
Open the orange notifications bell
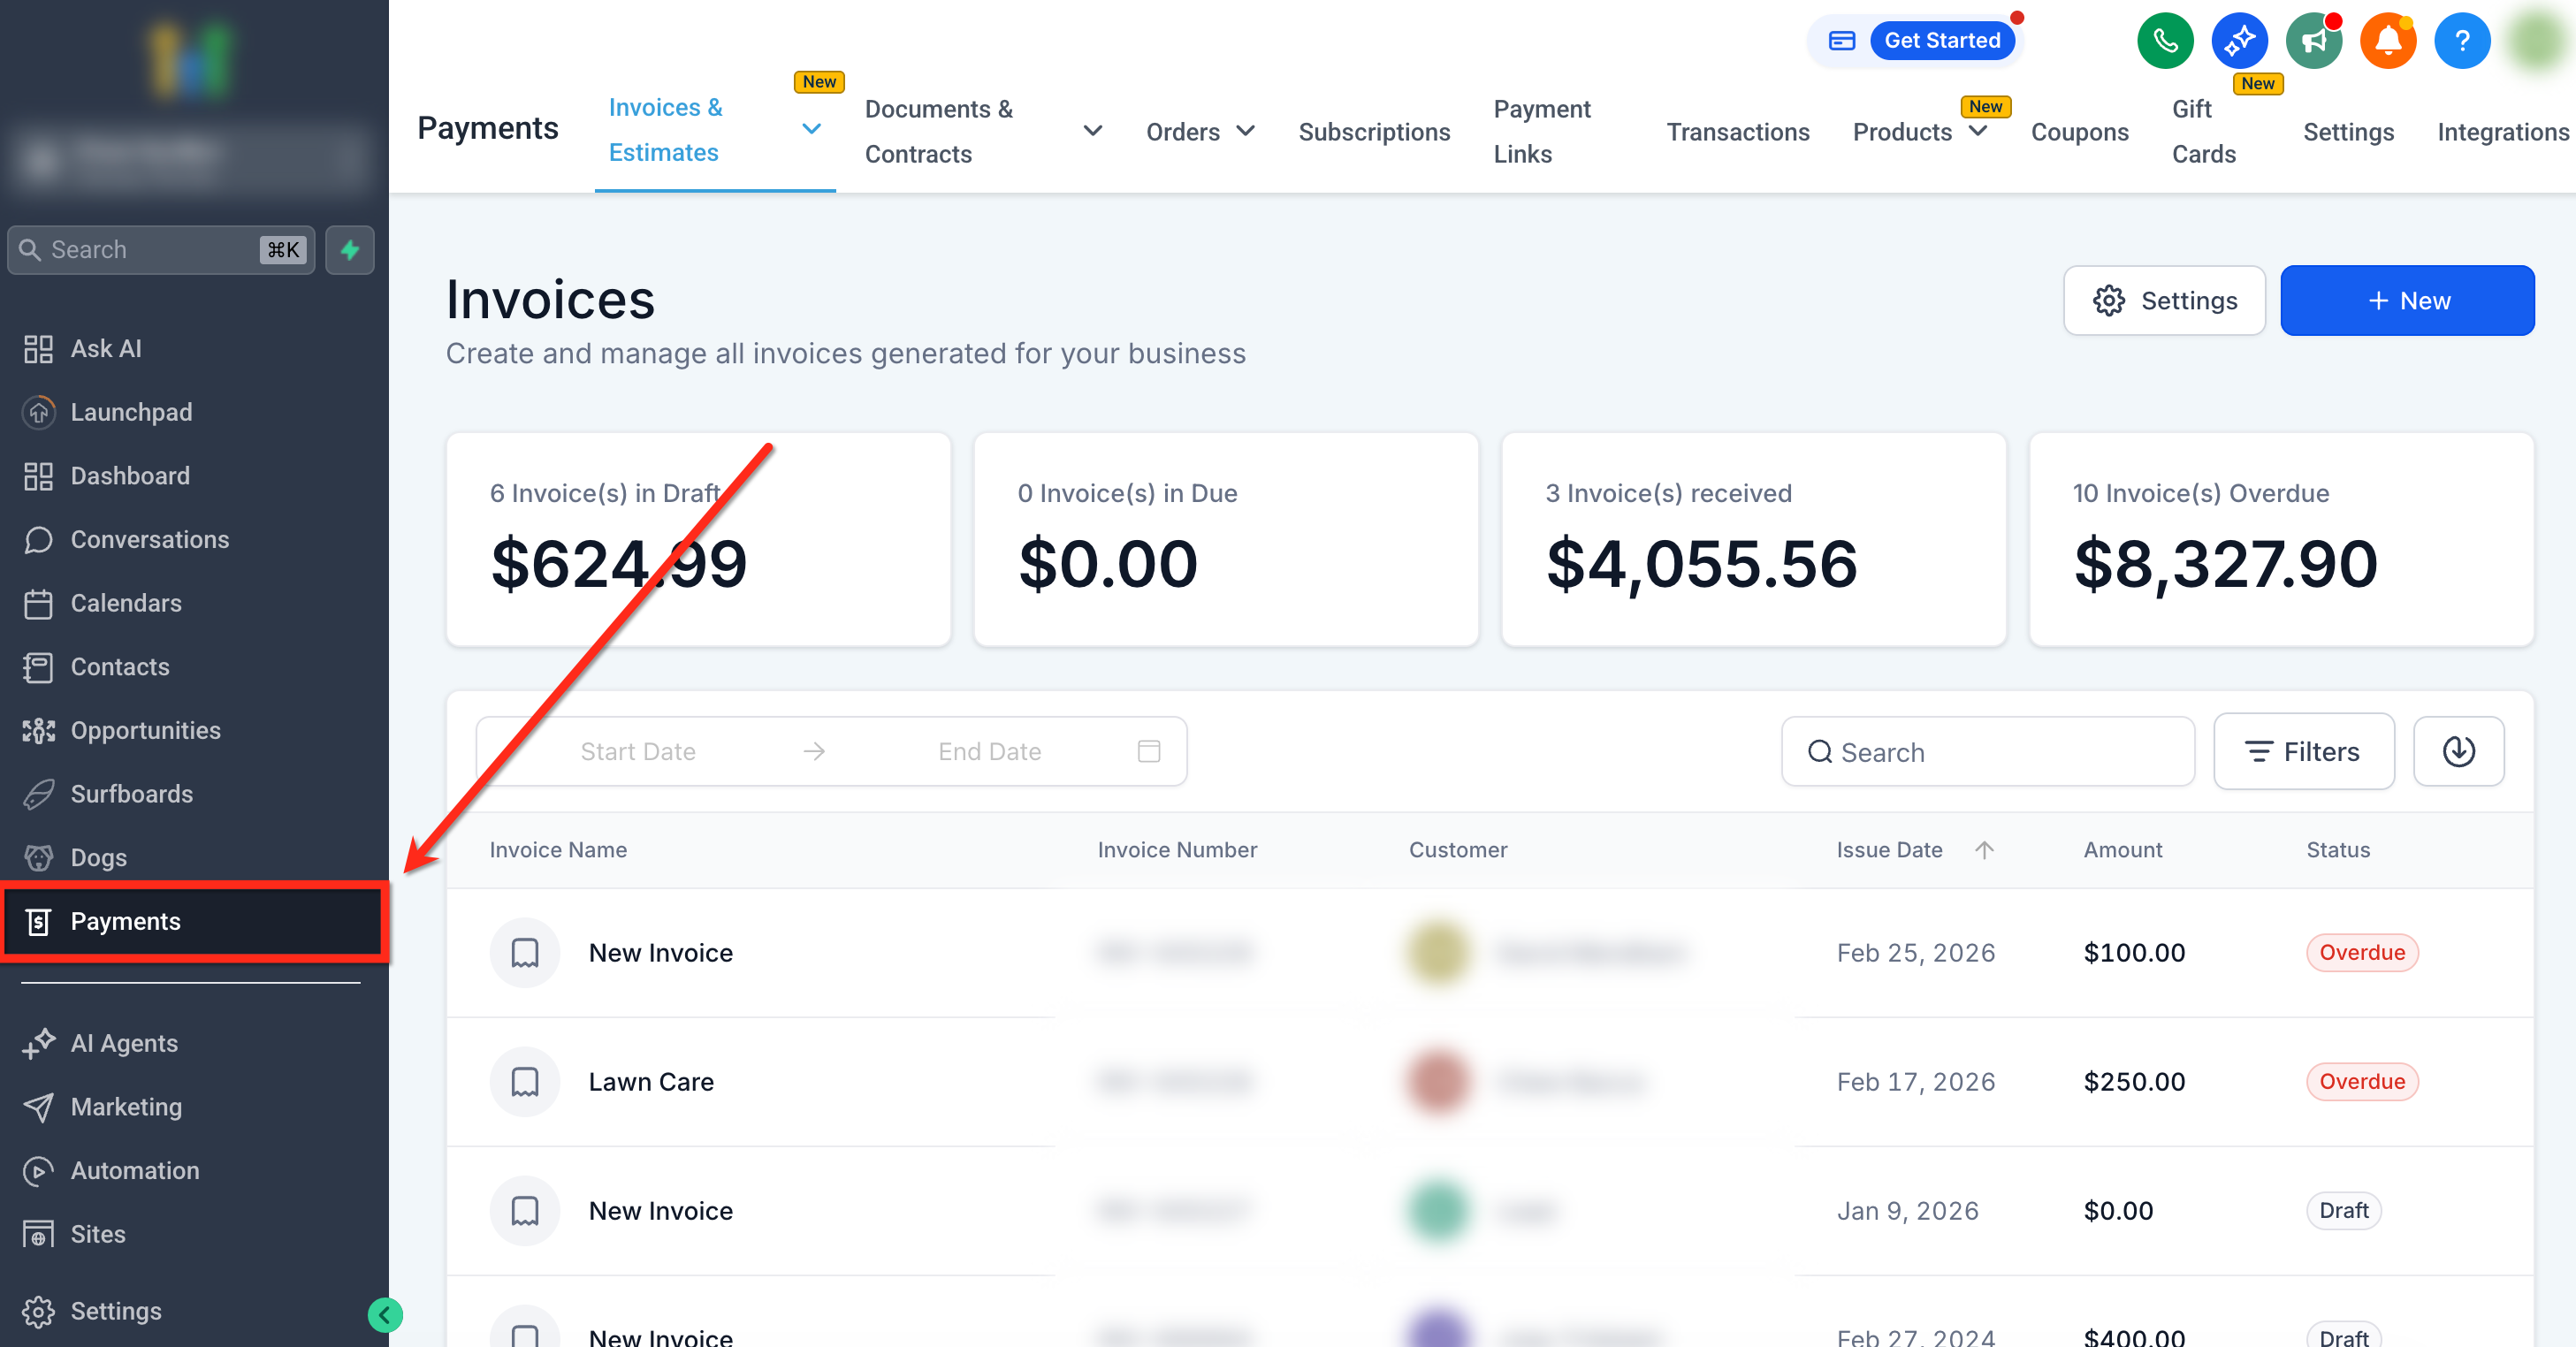2387,41
